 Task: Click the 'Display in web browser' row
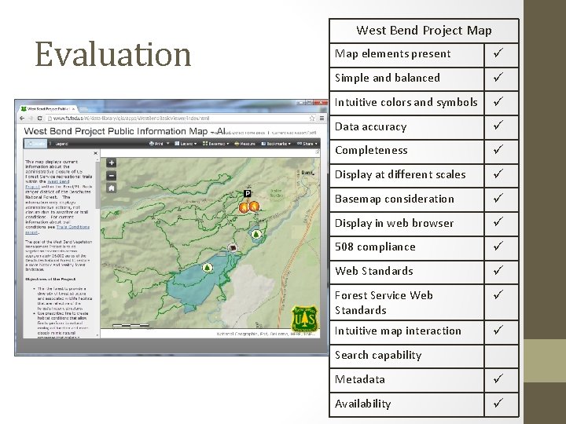tap(424, 224)
